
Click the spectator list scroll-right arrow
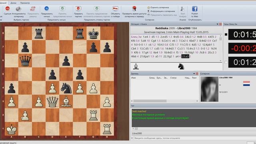[x=197, y=101]
